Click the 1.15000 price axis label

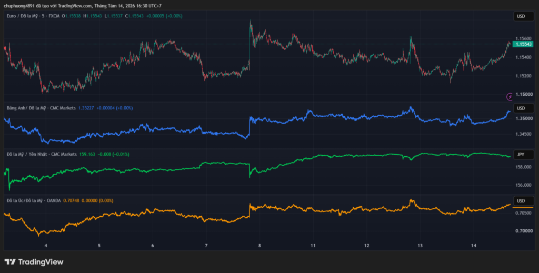click(524, 94)
